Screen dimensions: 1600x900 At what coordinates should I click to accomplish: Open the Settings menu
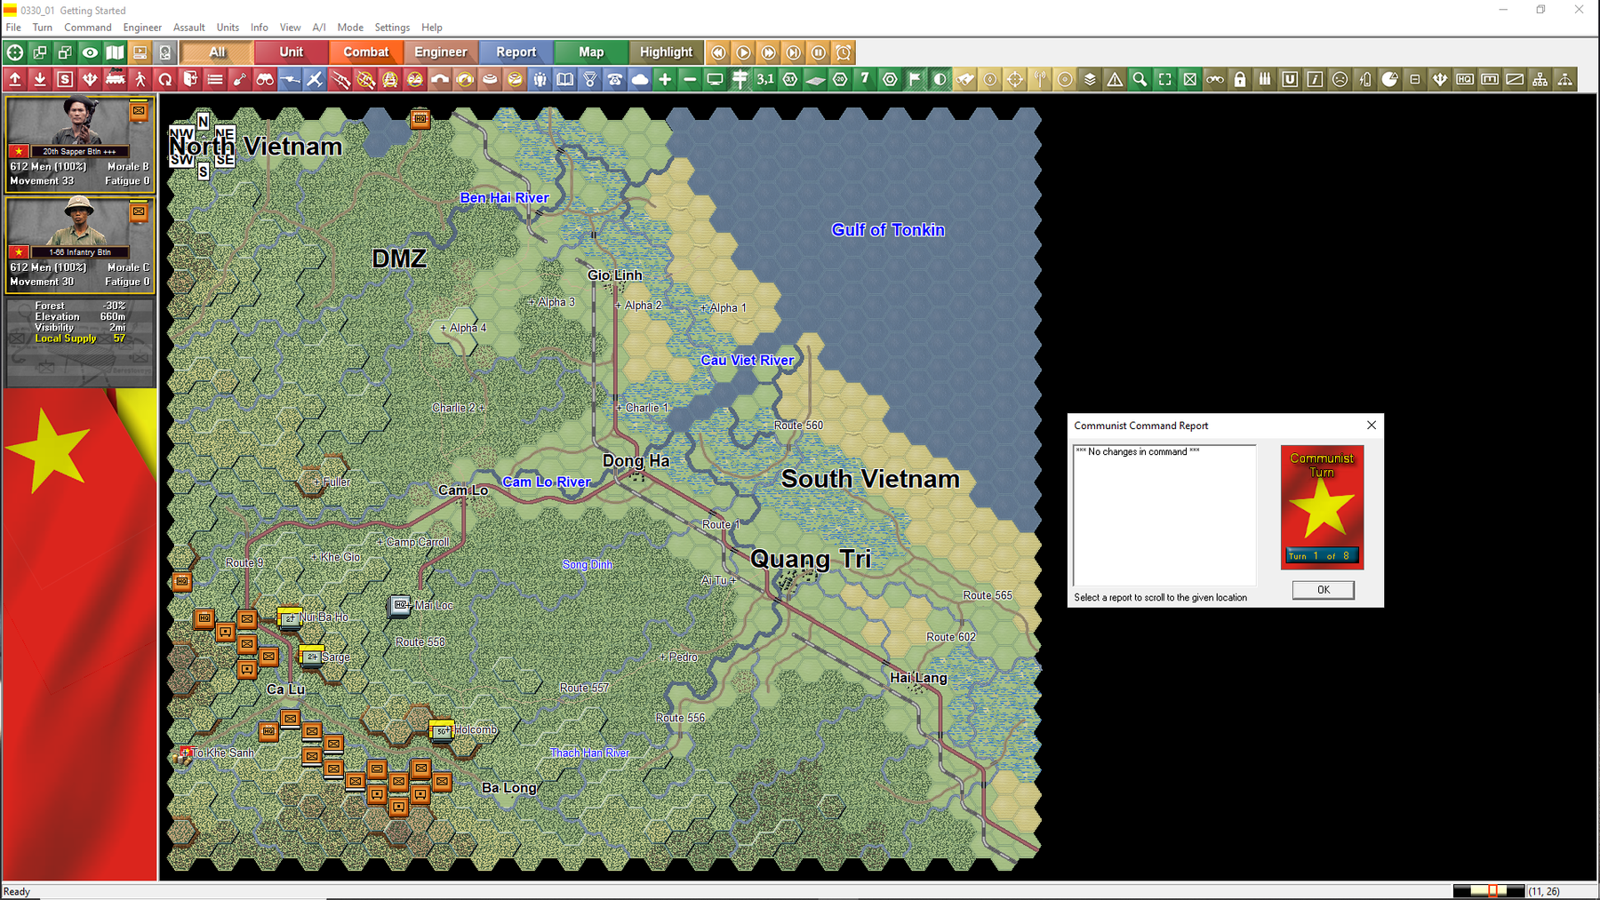pos(392,28)
